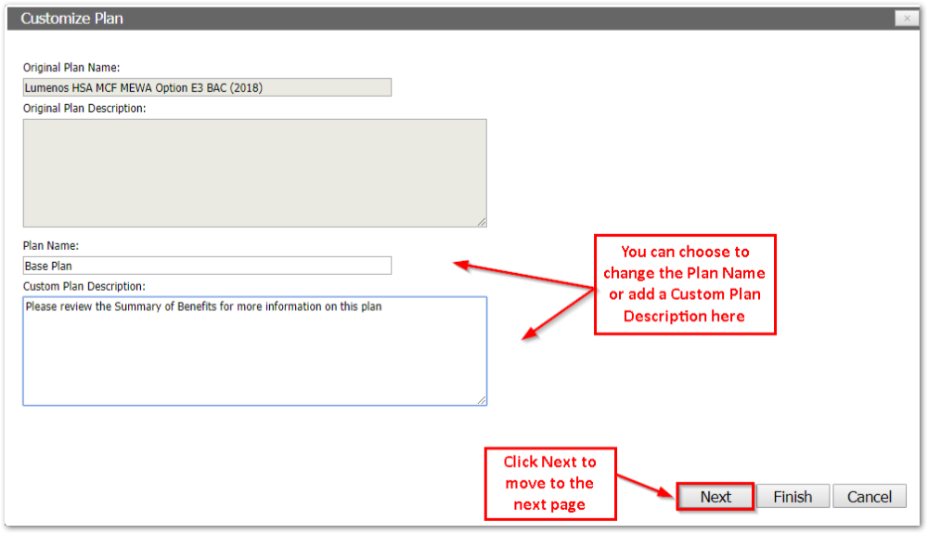The width and height of the screenshot is (928, 534).
Task: Click the Original Plan Description box
Action: 255,173
